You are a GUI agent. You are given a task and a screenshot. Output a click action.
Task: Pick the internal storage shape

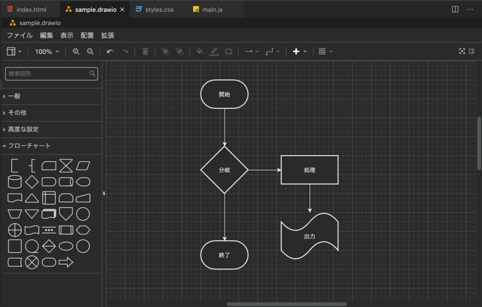tap(49, 198)
